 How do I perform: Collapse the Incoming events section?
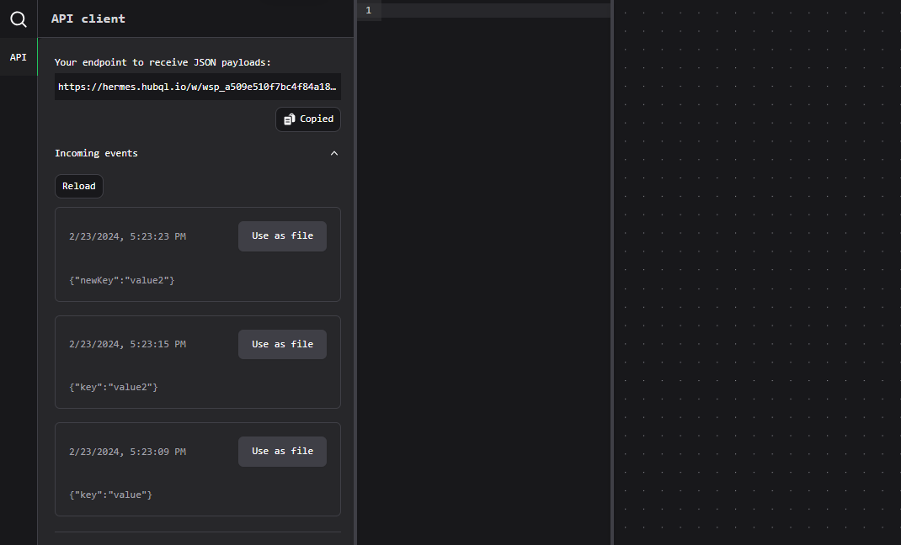click(x=334, y=153)
